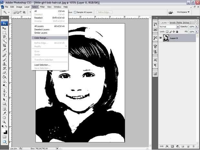200x150 pixels.
Task: Reset default foreground and background colors
Action: [x=3, y=126]
